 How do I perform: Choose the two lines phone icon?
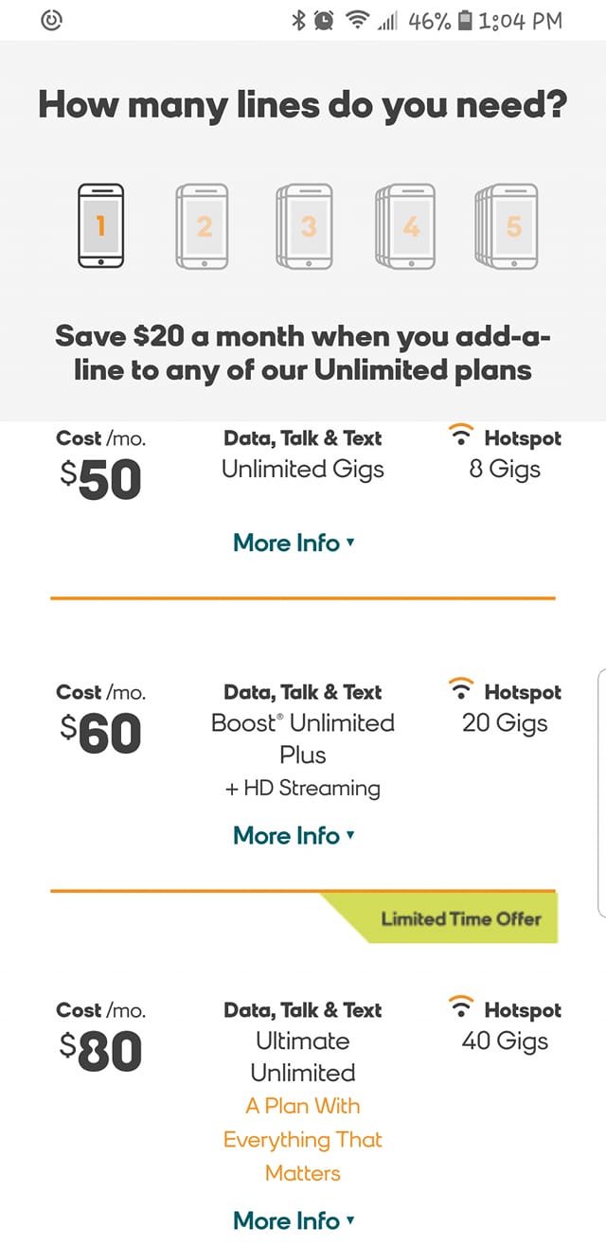point(202,225)
